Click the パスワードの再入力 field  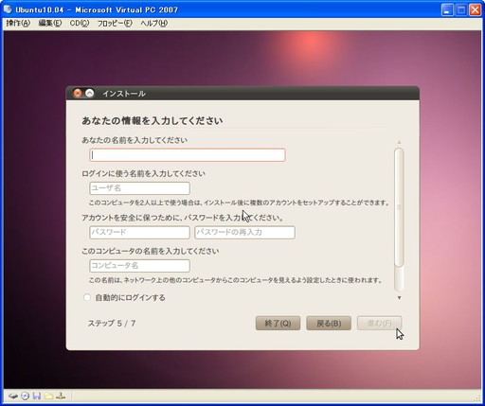[x=245, y=233]
